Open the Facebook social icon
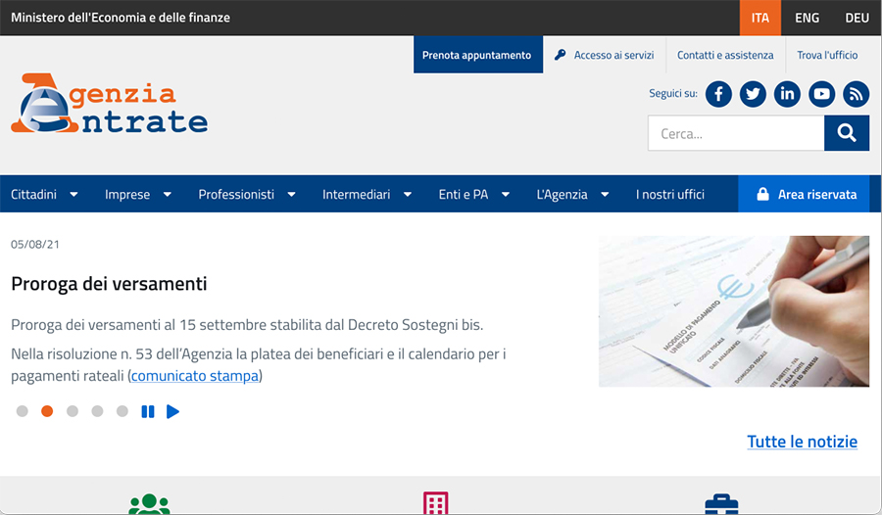This screenshot has height=515, width=882. pyautogui.click(x=718, y=94)
